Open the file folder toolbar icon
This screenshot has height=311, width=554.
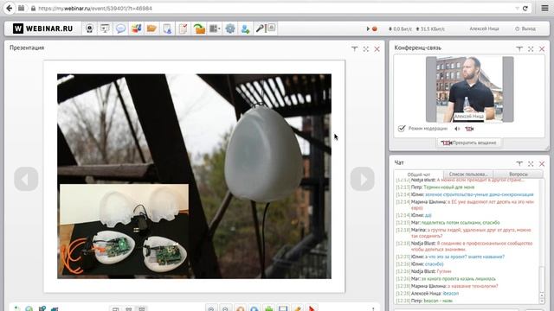[151, 29]
